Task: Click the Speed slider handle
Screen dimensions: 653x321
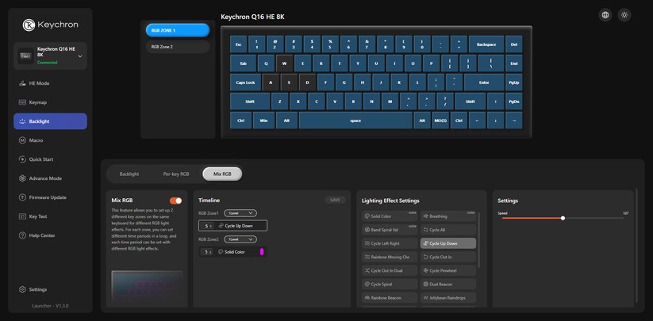Action: click(563, 218)
